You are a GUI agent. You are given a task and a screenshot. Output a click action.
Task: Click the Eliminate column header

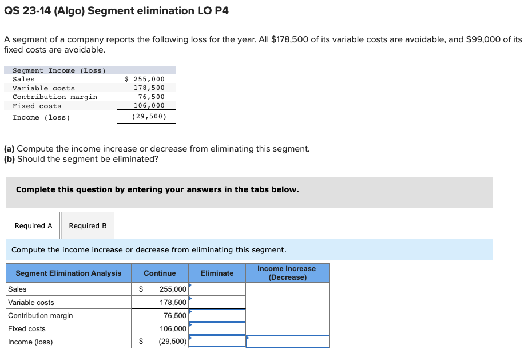216,273
